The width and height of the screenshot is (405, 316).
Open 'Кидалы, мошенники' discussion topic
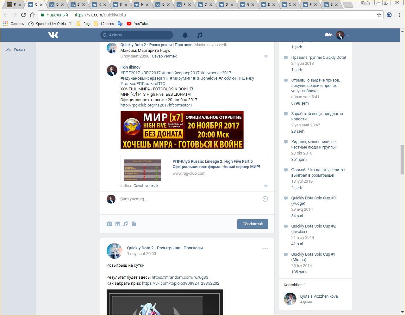click(313, 144)
